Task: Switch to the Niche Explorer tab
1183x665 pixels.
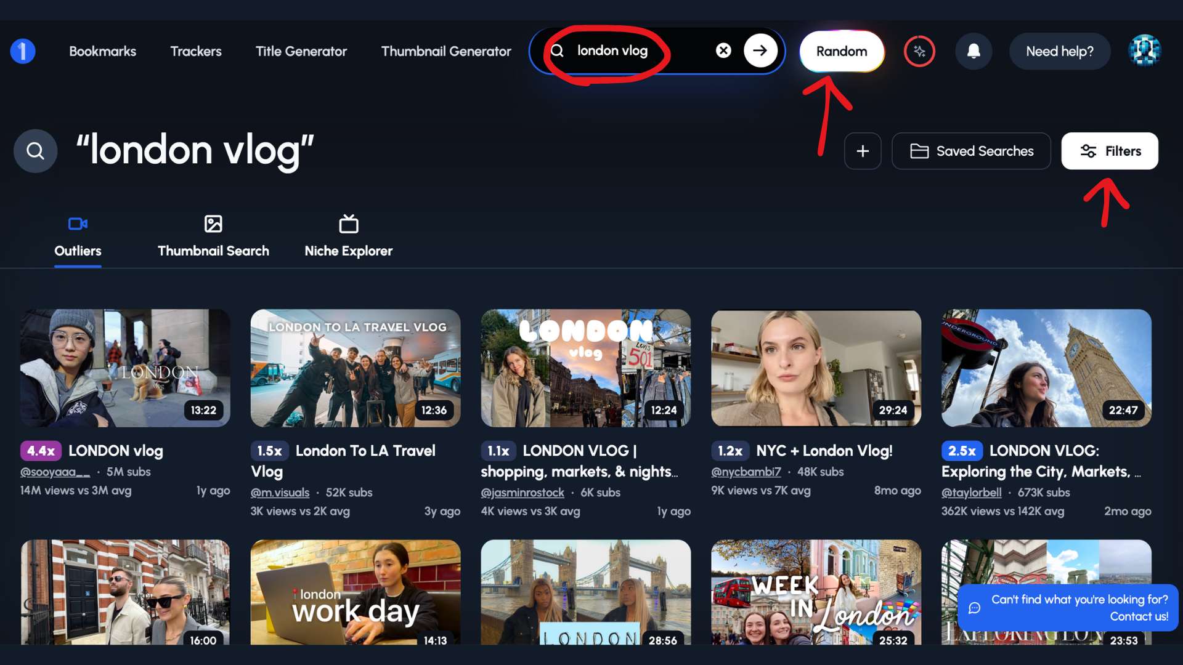Action: coord(348,237)
